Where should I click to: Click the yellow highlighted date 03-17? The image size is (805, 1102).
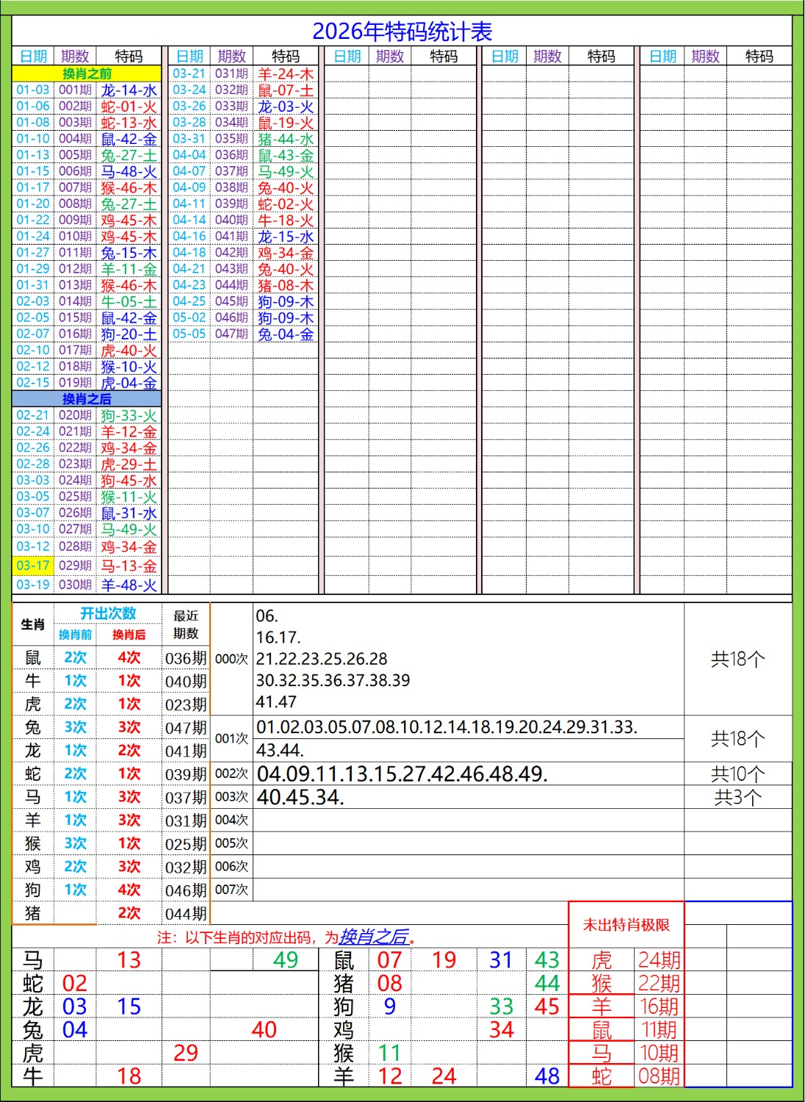(x=33, y=566)
